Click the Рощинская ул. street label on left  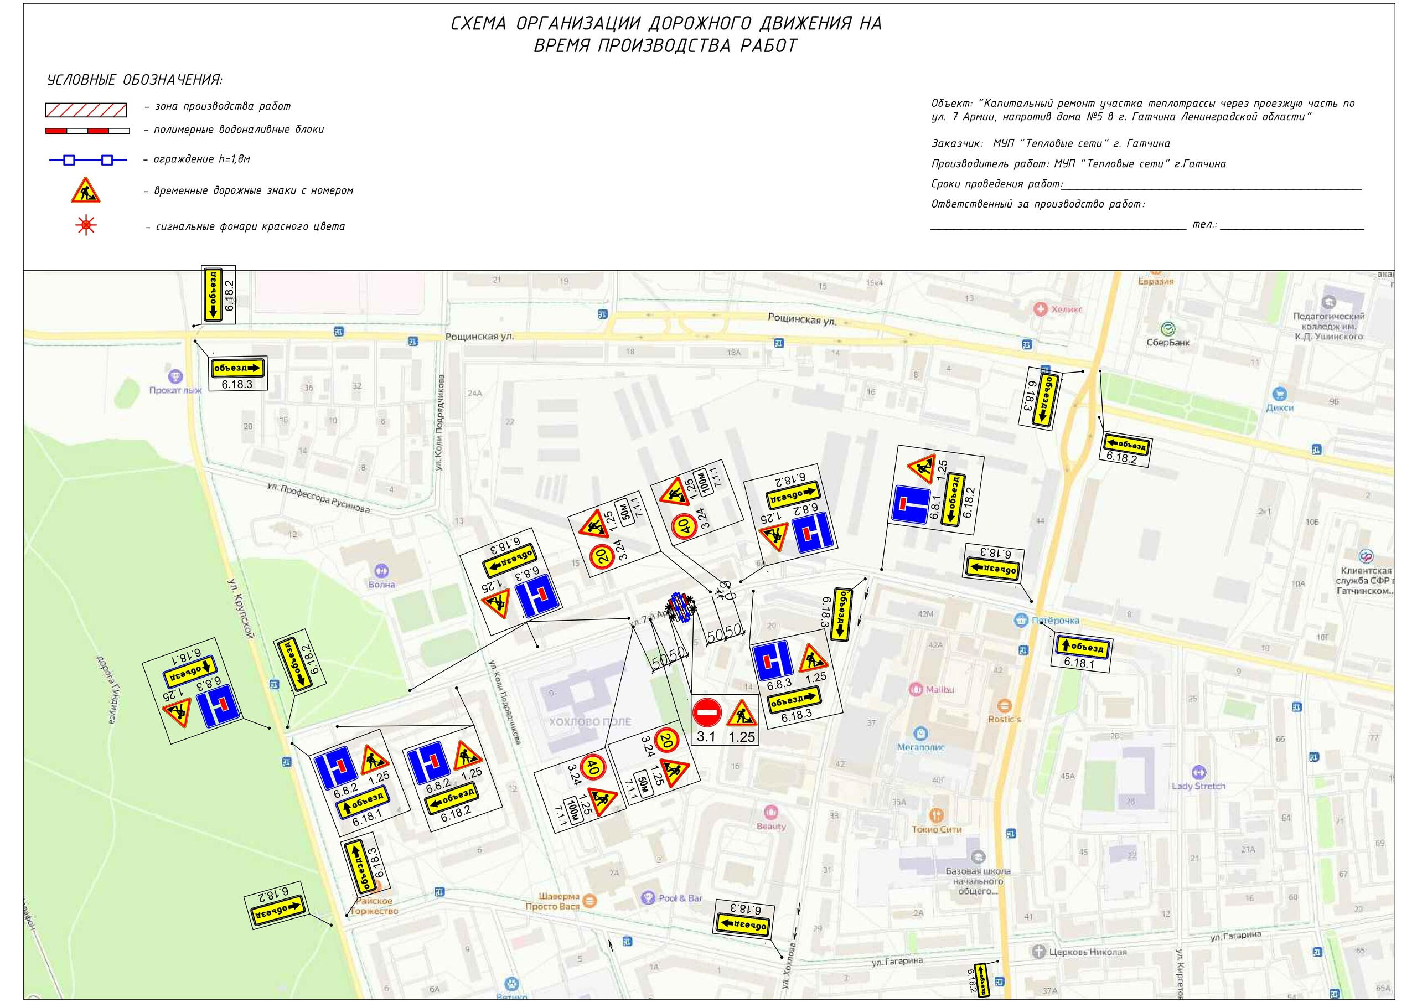pyautogui.click(x=479, y=337)
